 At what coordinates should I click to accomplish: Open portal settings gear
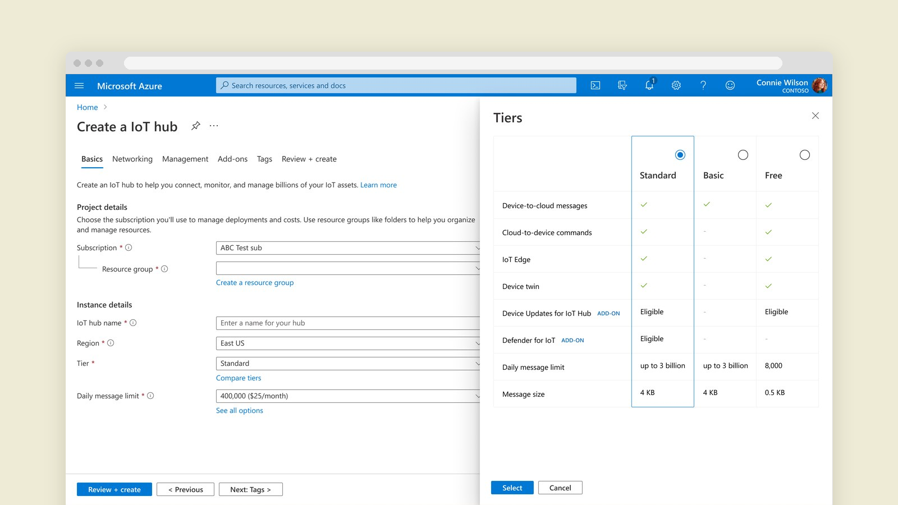[676, 85]
